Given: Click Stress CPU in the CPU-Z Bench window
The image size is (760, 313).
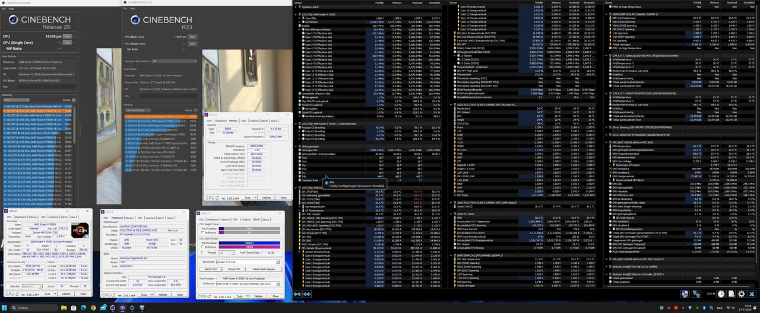Looking at the screenshot, I should (x=234, y=269).
